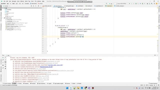Screen dimensions: 160x90
Task: Follow the MainActivity.kt:50 stack trace link
Action: pyautogui.click(x=46, y=67)
